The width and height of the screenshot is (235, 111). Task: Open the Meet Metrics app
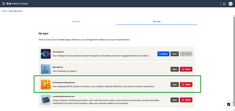tap(175, 69)
